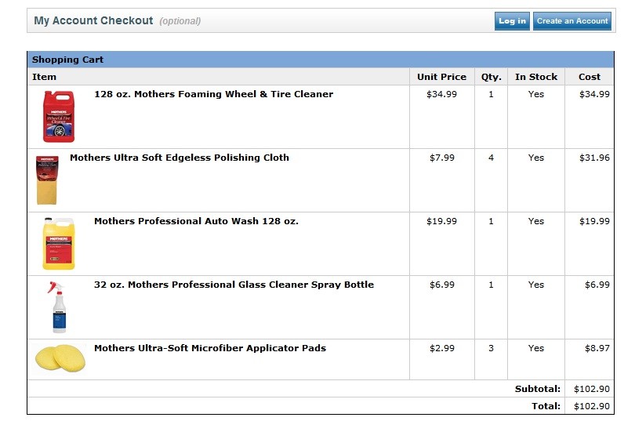Click cost $8.97 for Applicator Pads

[x=597, y=349]
